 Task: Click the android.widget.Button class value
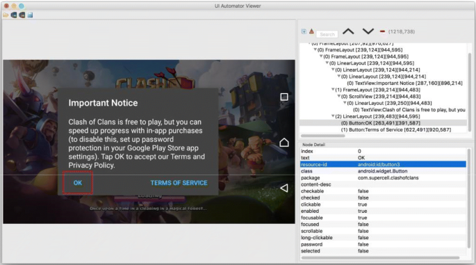coord(382,171)
